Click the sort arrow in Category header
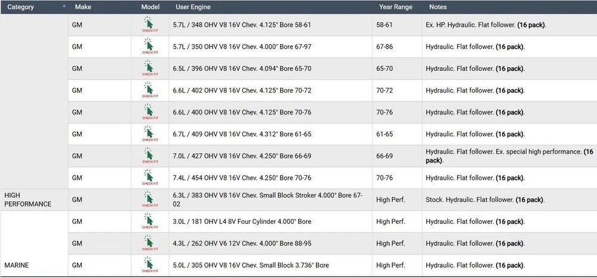 pos(64,6)
